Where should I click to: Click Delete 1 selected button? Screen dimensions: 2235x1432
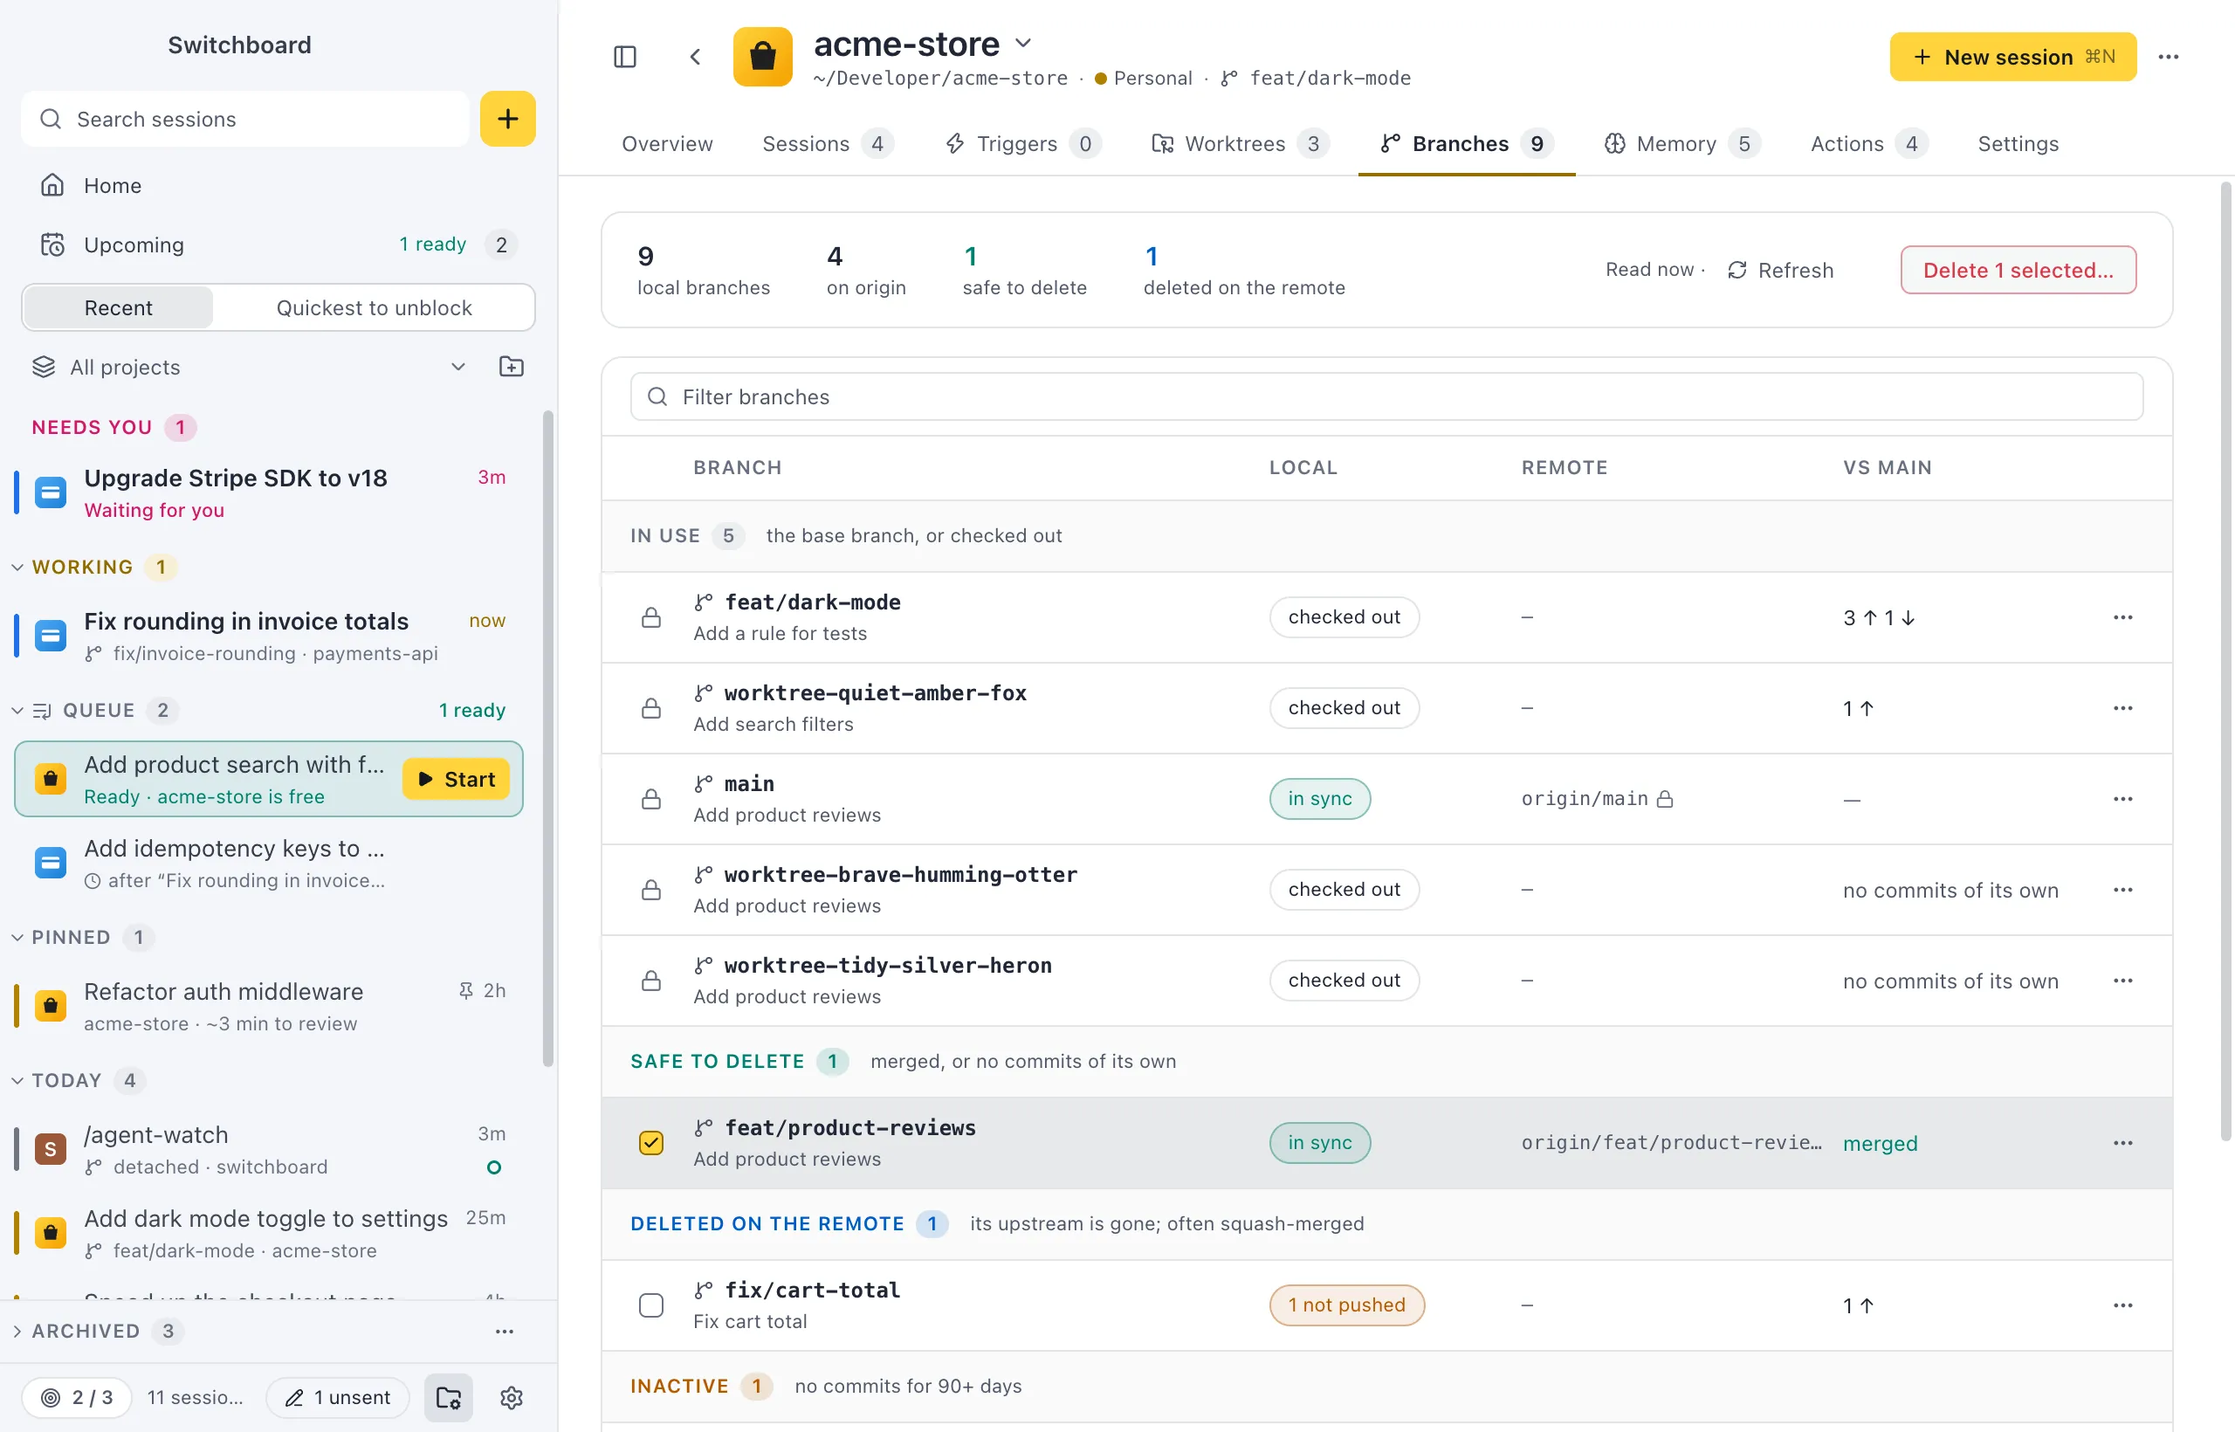click(x=2018, y=270)
